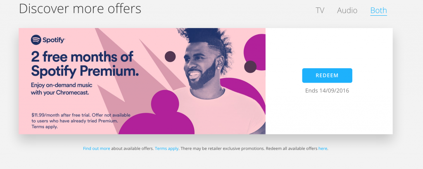Click the small dark circle right of the man's ear

click(x=250, y=67)
